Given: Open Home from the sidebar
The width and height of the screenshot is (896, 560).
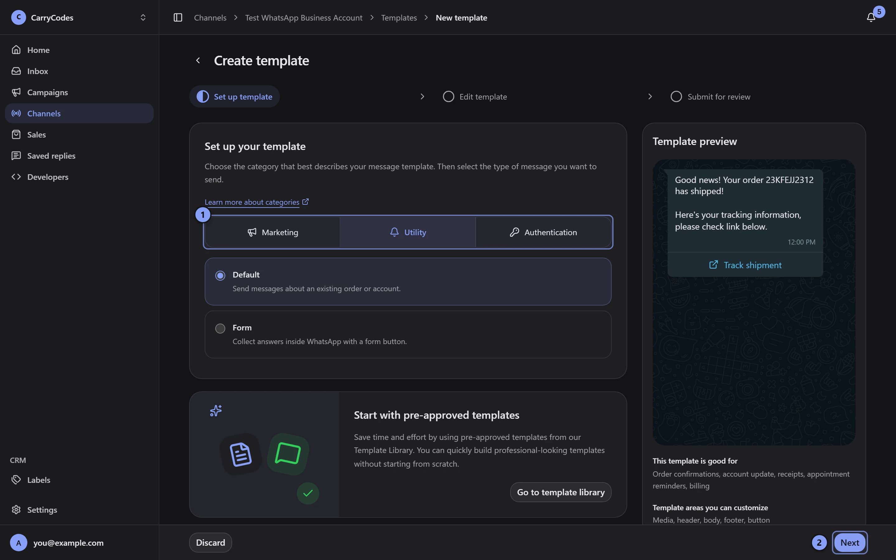Looking at the screenshot, I should coord(79,50).
